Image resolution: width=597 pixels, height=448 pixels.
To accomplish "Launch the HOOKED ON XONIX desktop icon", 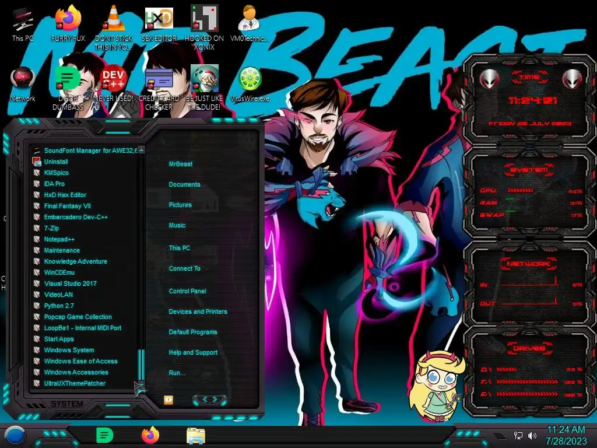I will click(205, 27).
